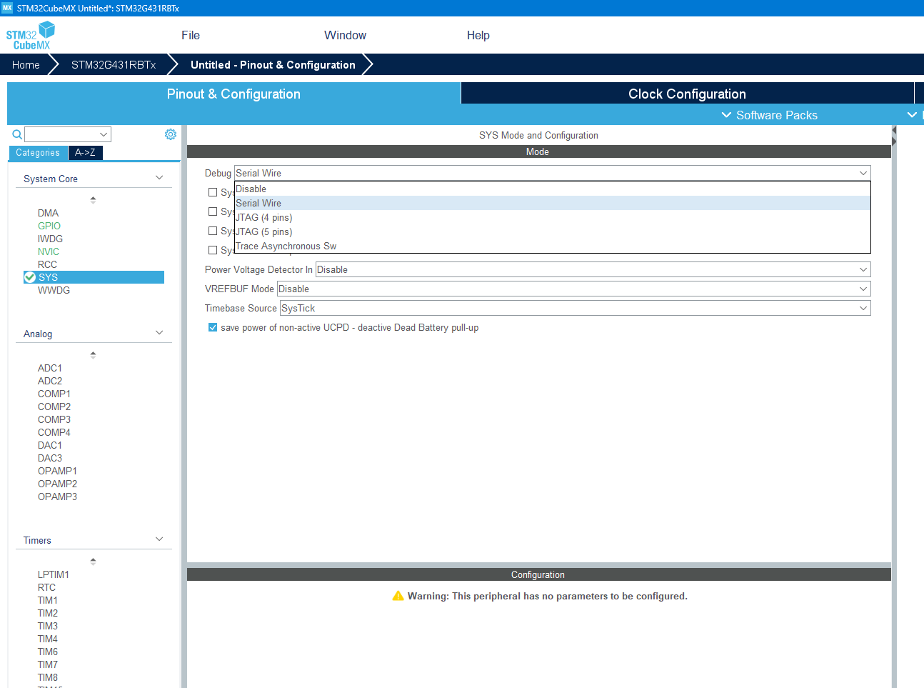The height and width of the screenshot is (688, 924).
Task: Select Serial Wire in the Debug list
Action: point(552,203)
